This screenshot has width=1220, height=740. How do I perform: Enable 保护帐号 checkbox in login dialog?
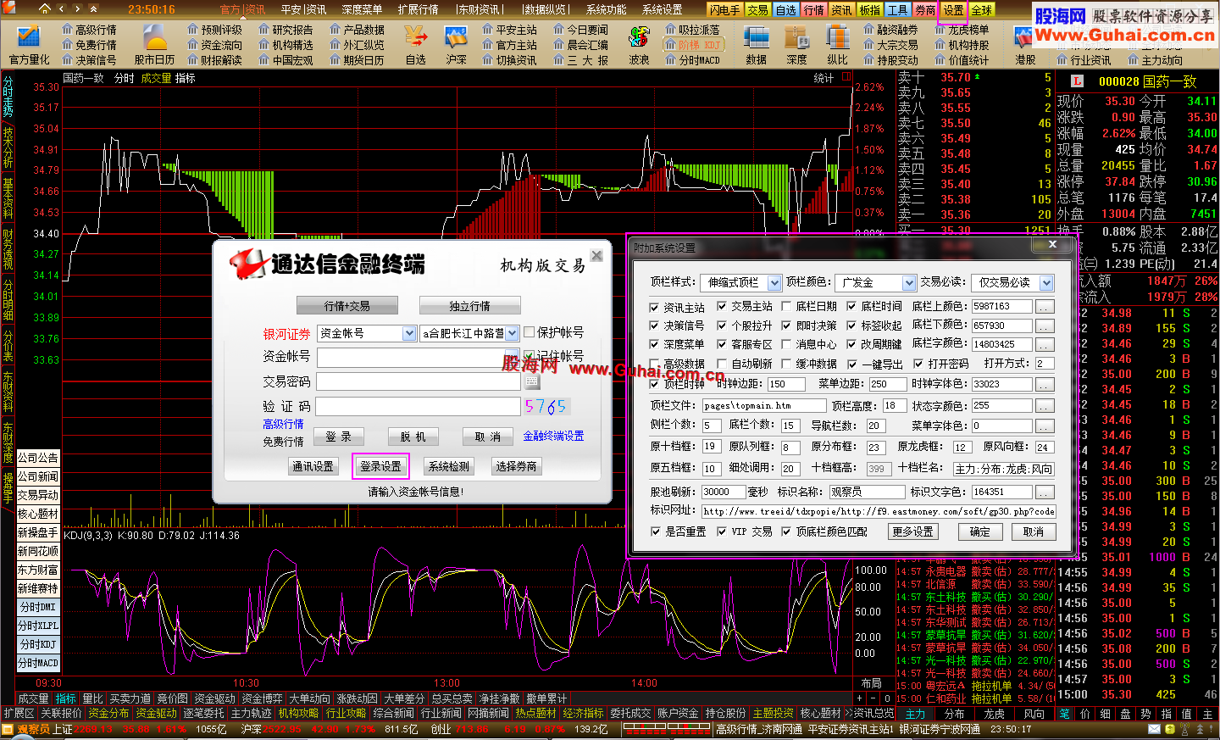[530, 332]
